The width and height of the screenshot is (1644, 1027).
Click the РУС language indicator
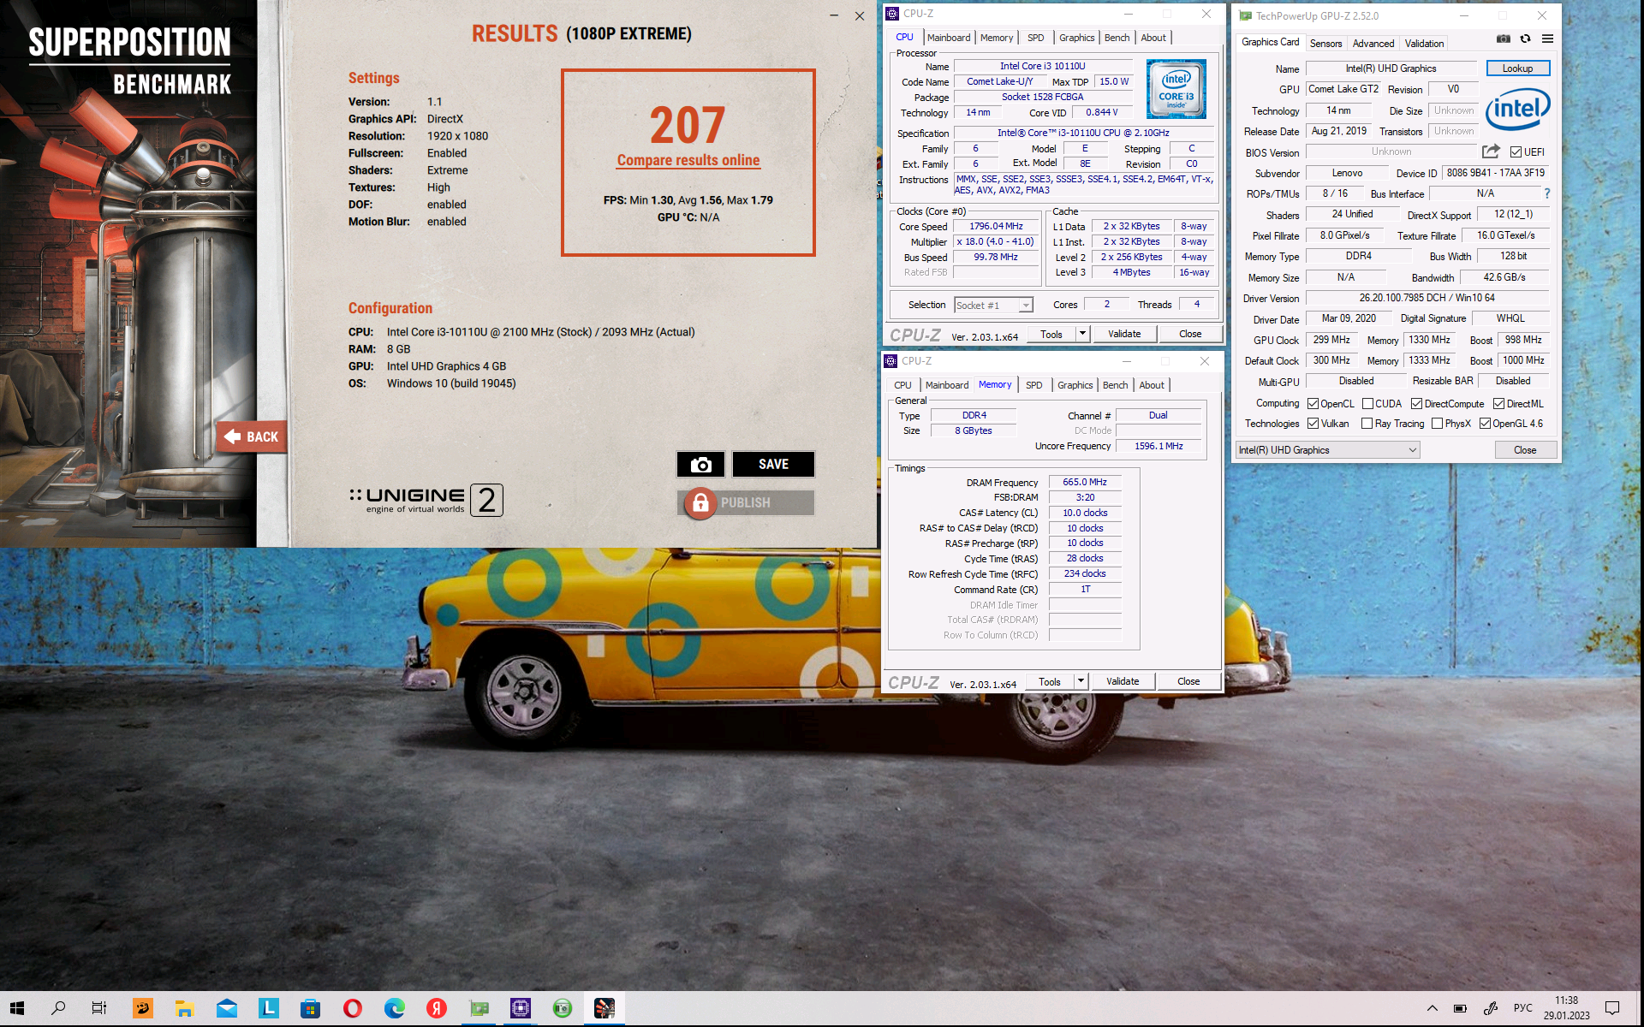[1522, 1008]
